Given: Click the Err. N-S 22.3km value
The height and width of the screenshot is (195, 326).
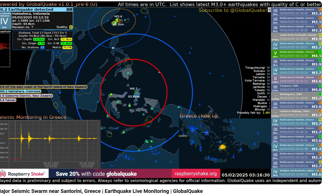Looking at the screenshot, I should coord(66,39).
